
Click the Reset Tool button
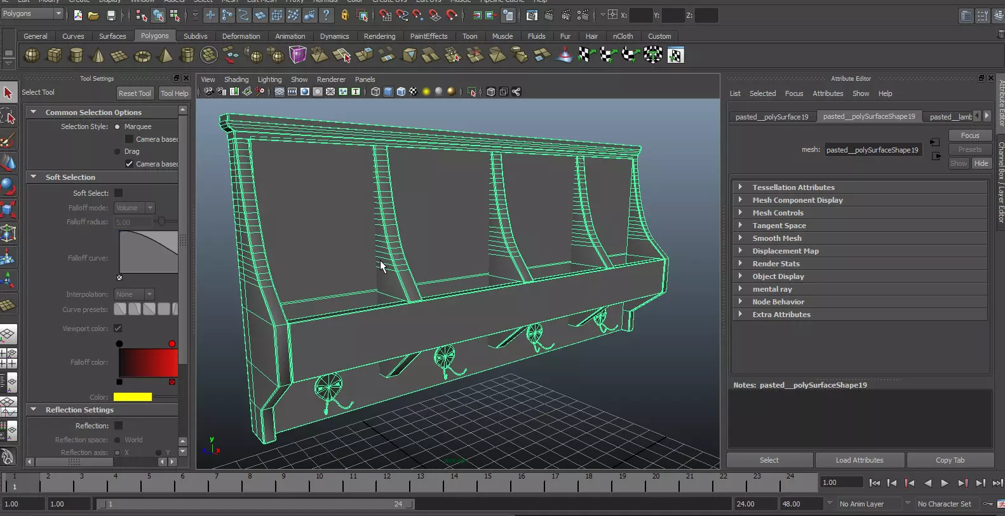coord(135,93)
